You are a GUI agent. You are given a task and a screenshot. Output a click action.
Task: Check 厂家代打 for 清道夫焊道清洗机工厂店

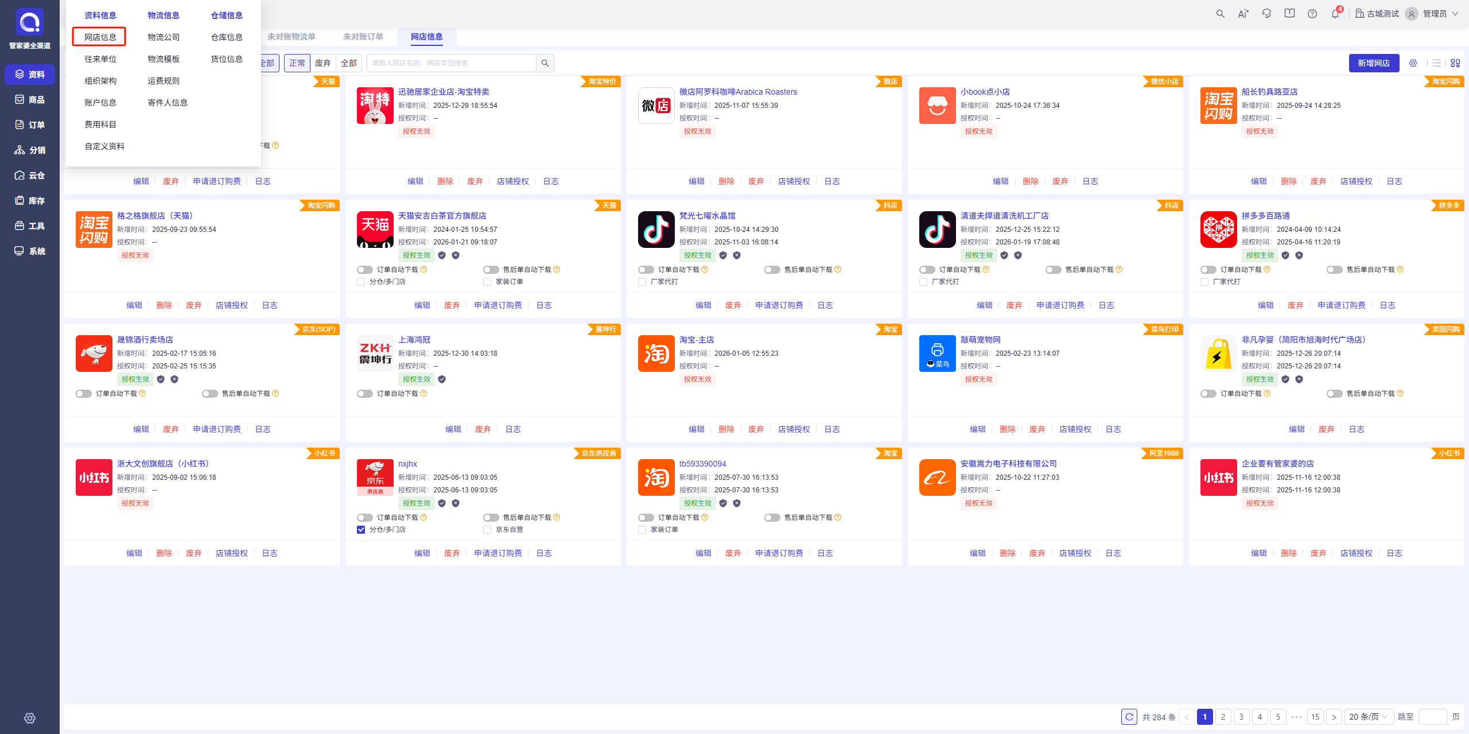pyautogui.click(x=923, y=282)
